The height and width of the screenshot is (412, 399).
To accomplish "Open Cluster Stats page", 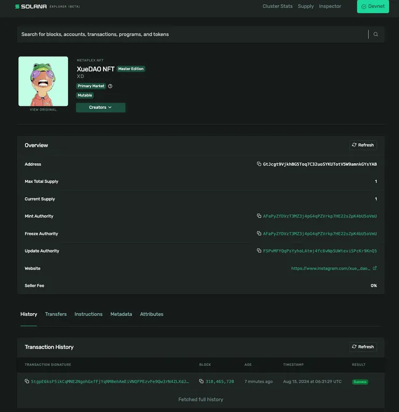I will (278, 6).
